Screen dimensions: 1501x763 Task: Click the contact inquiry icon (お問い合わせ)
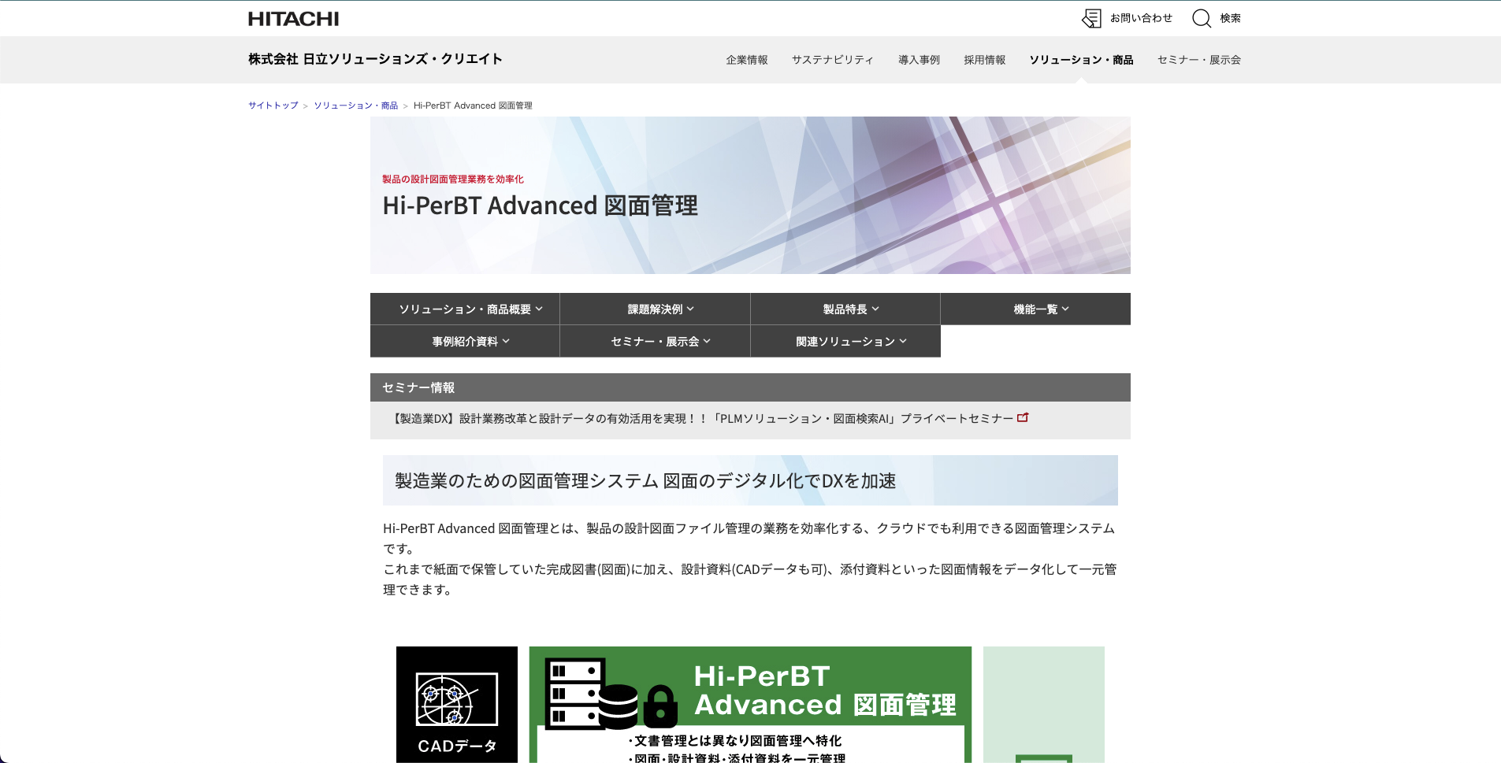[1091, 19]
